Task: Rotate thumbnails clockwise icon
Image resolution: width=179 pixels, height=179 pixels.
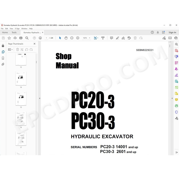Action: pos(31,50)
